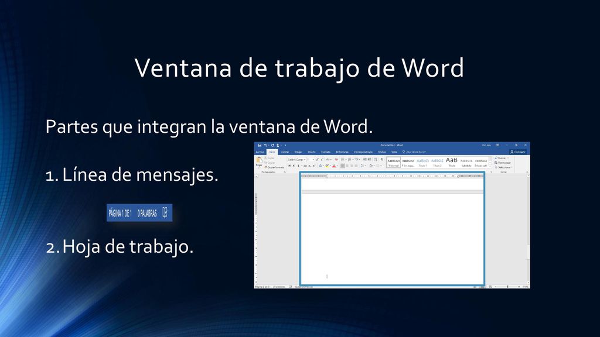The width and height of the screenshot is (600, 337).
Task: Toggle strikethrough abc formatting
Action: coord(305,166)
